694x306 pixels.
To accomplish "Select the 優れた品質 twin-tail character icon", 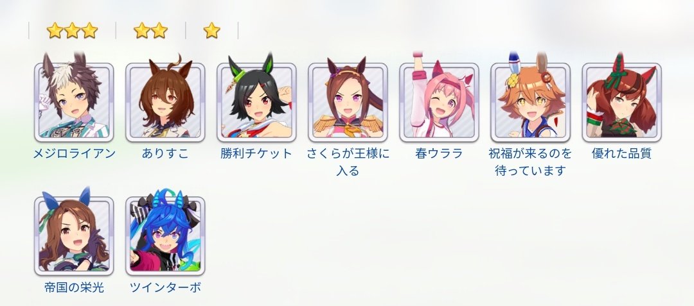I will click(x=621, y=102).
